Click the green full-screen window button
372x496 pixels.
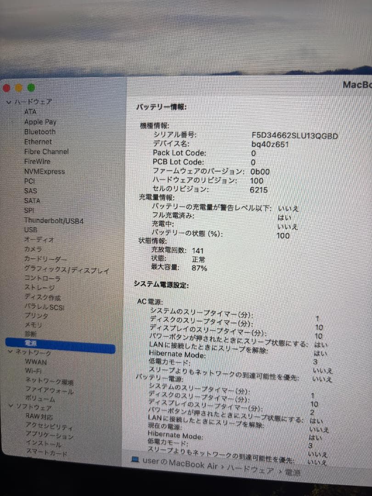click(x=31, y=88)
